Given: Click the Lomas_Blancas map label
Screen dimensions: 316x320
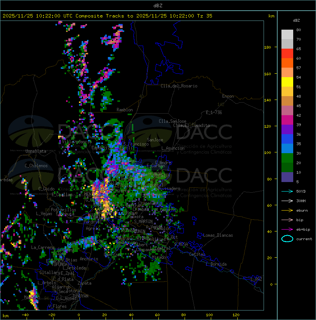Looking at the screenshot, I should [218, 235].
